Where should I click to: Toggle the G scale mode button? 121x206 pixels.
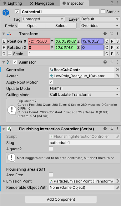click(4, 54)
